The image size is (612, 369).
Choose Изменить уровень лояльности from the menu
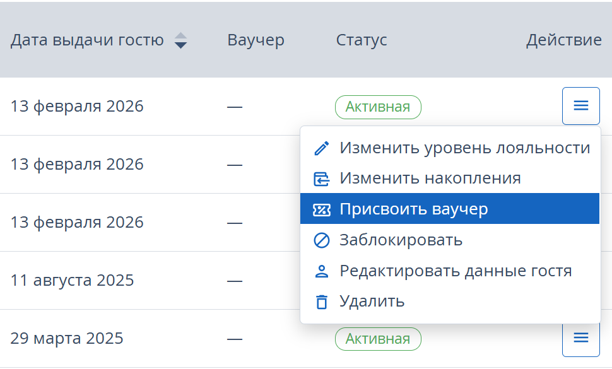450,148
